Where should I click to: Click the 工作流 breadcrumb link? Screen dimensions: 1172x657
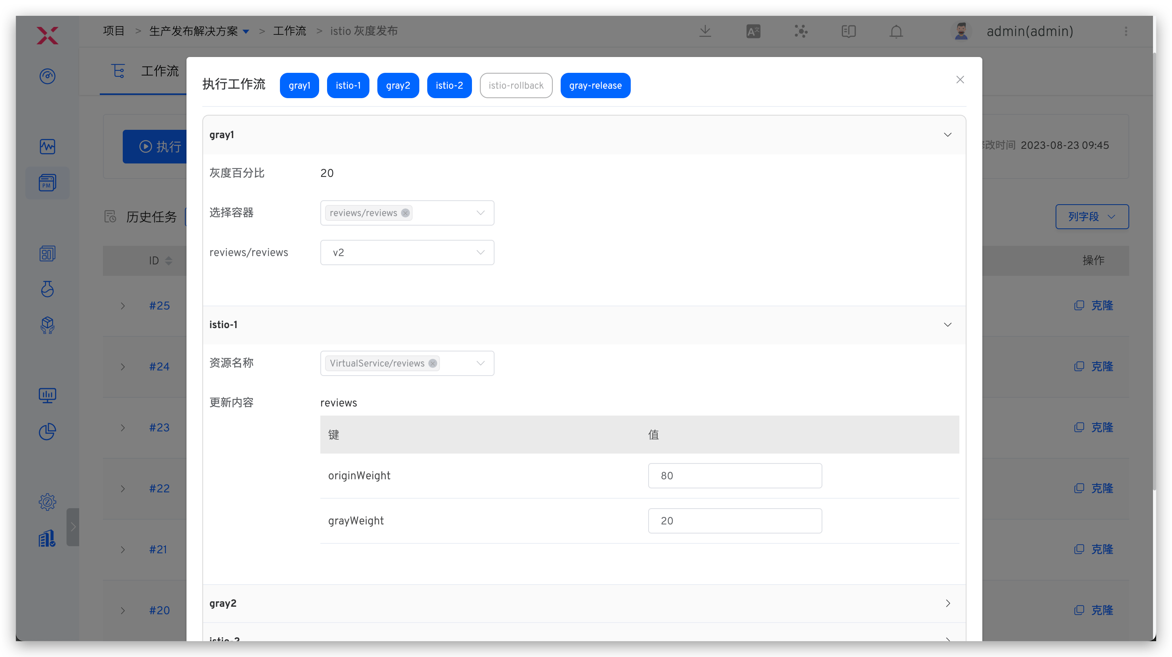[x=289, y=31]
